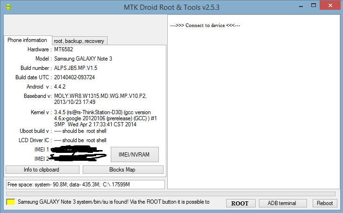Copy details with Info to clipboard
Screen dimensions: 343x213
point(42,170)
